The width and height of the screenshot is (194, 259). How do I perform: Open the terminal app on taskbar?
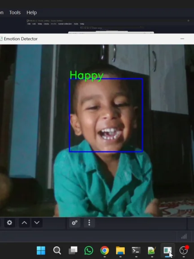136,250
